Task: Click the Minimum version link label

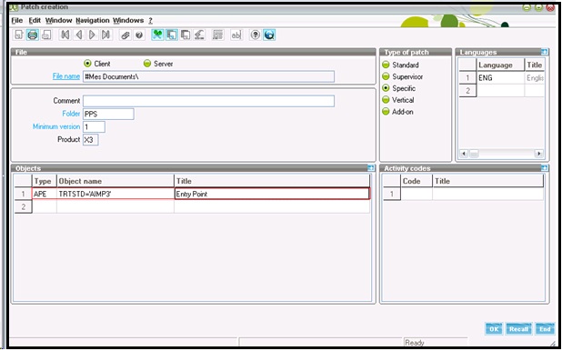Action: [56, 126]
